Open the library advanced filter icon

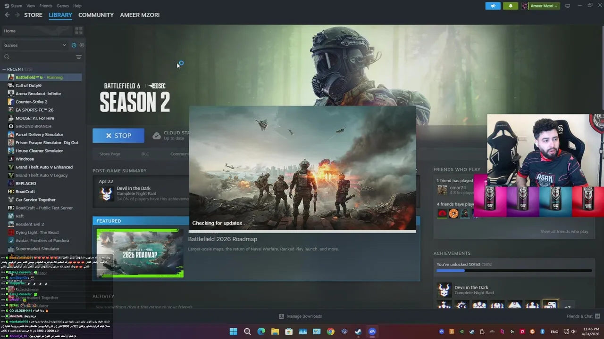[79, 57]
